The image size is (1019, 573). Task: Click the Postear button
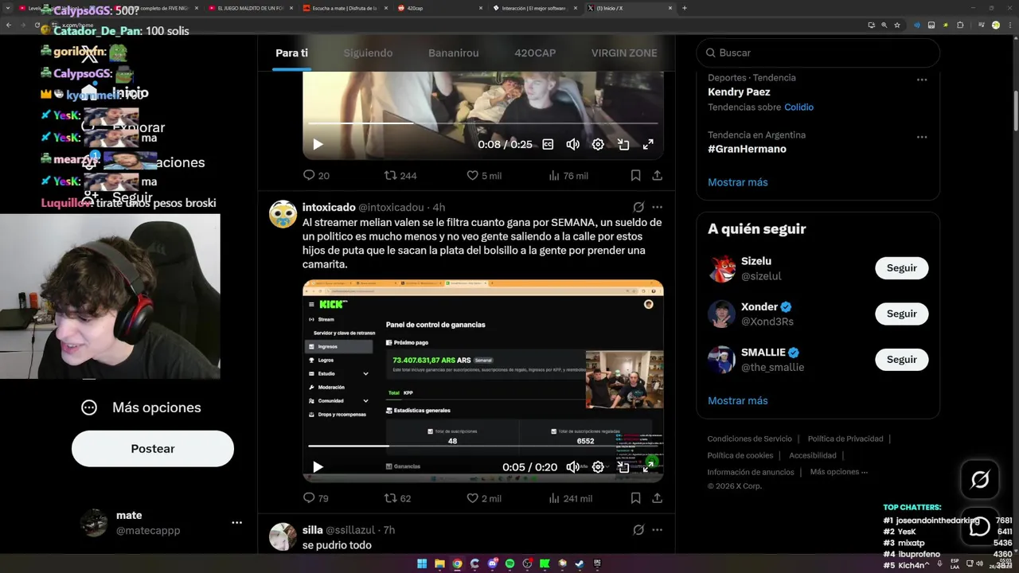click(153, 449)
